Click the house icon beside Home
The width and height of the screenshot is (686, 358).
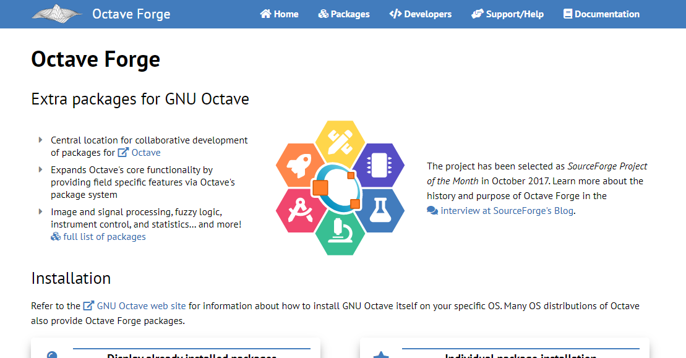pos(265,14)
